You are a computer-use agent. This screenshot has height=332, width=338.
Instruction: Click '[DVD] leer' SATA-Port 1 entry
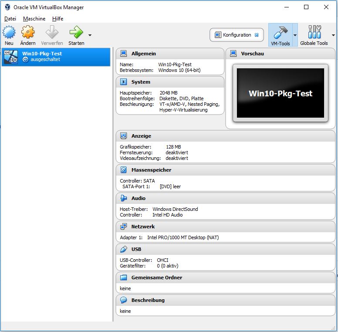(x=170, y=187)
